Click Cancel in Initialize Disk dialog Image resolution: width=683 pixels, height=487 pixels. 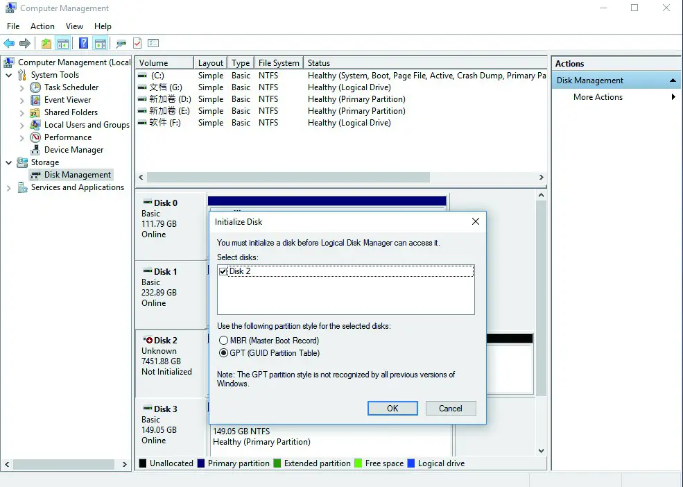pos(451,408)
